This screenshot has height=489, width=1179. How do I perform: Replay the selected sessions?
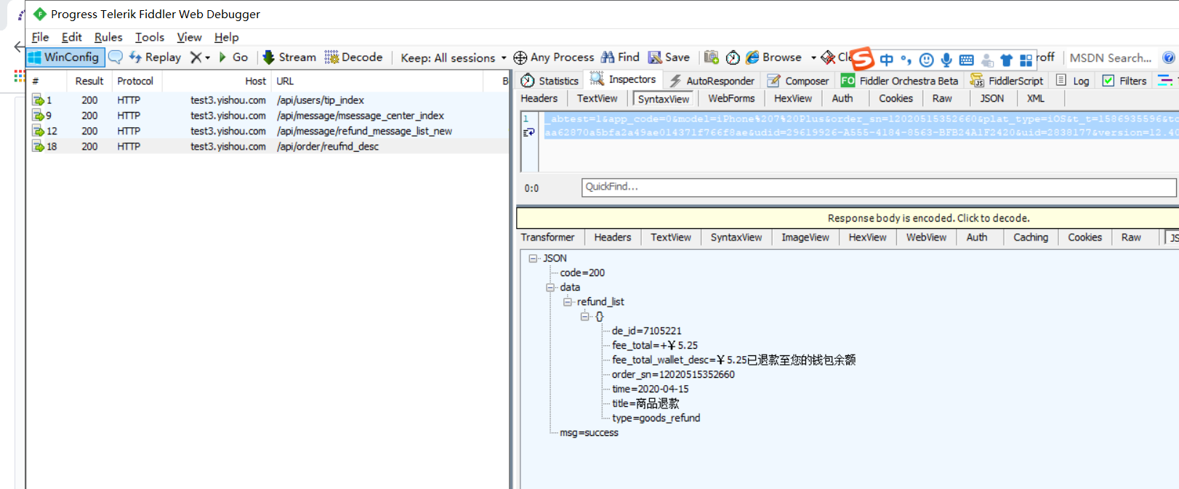pyautogui.click(x=155, y=57)
